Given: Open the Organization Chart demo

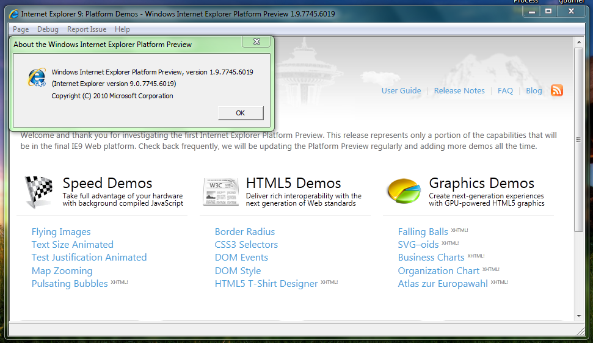Looking at the screenshot, I should click(x=438, y=271).
